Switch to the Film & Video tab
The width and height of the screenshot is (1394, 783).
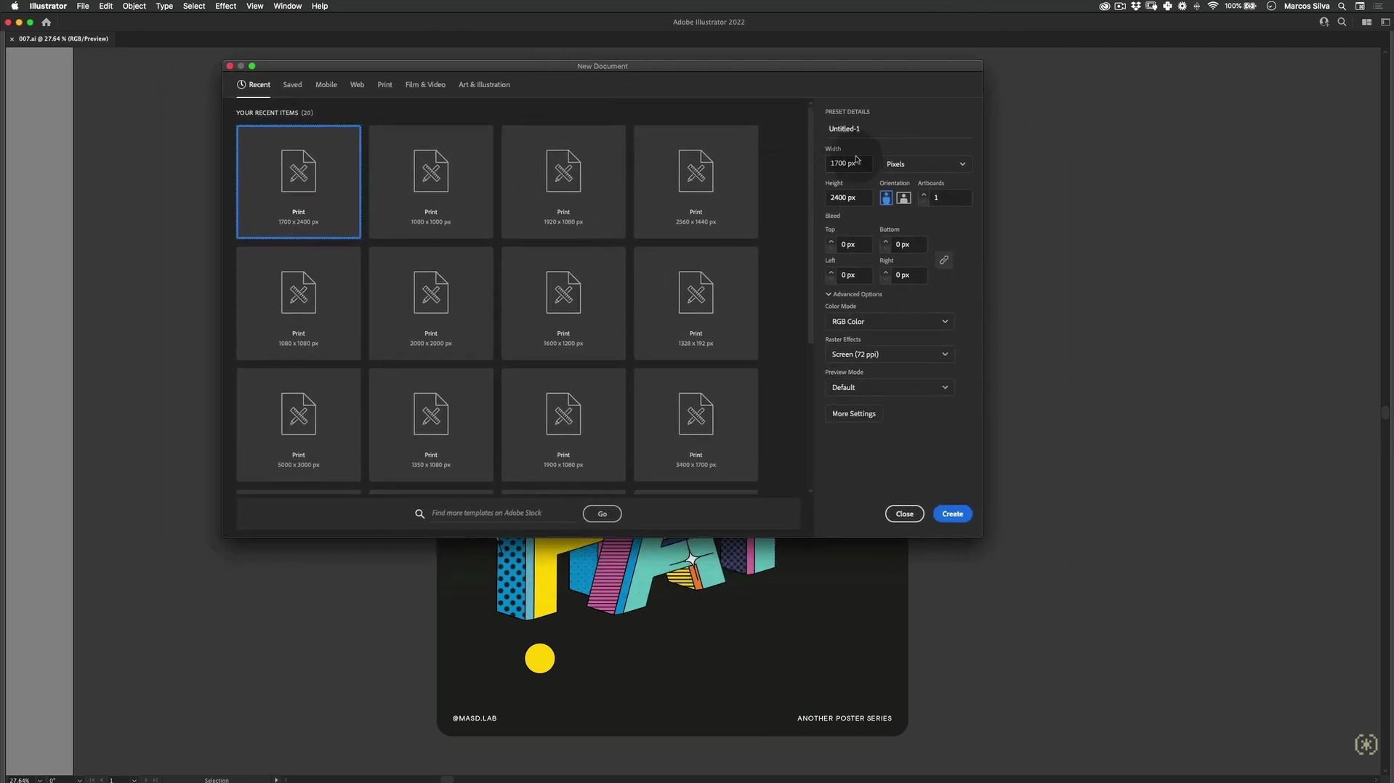pyautogui.click(x=425, y=85)
